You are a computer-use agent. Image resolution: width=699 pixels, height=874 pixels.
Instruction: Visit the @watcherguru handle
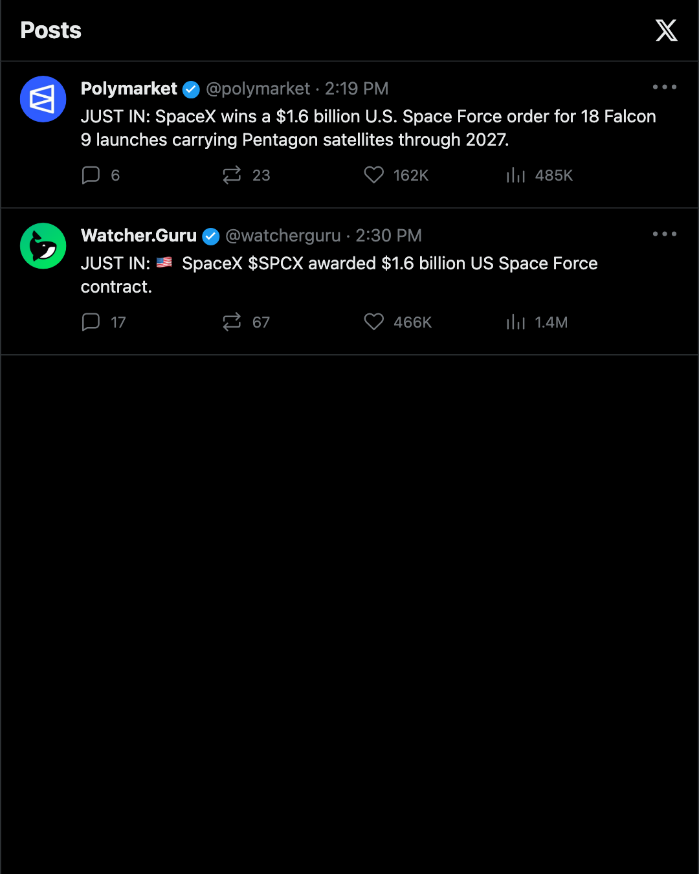pos(283,236)
